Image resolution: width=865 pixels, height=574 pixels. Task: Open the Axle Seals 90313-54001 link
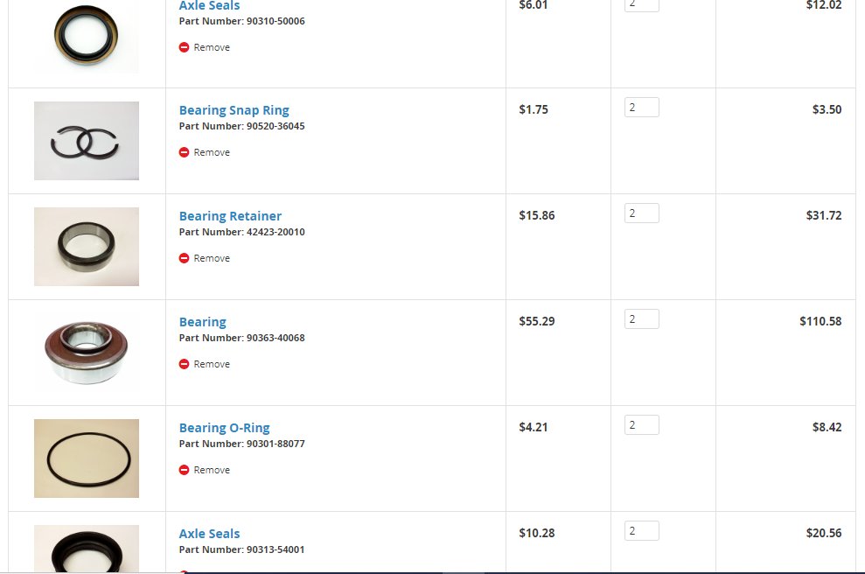click(209, 534)
